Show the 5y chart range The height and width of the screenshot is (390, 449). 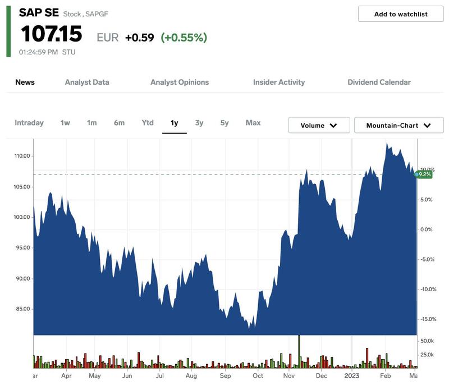(224, 123)
